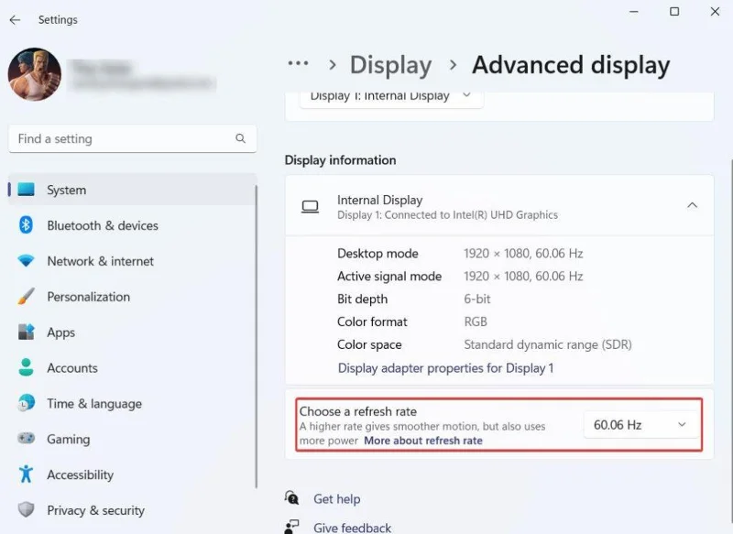The width and height of the screenshot is (733, 534).
Task: Open the Apps settings page
Action: (x=60, y=332)
